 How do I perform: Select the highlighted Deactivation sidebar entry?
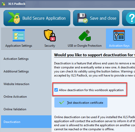click(26, 122)
